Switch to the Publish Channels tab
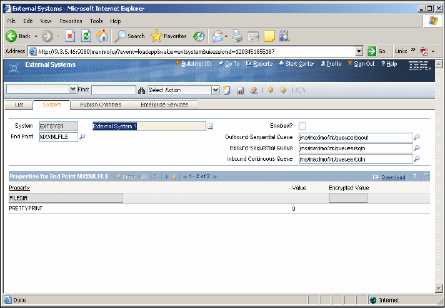Image resolution: width=445 pixels, height=308 pixels. pyautogui.click(x=101, y=105)
